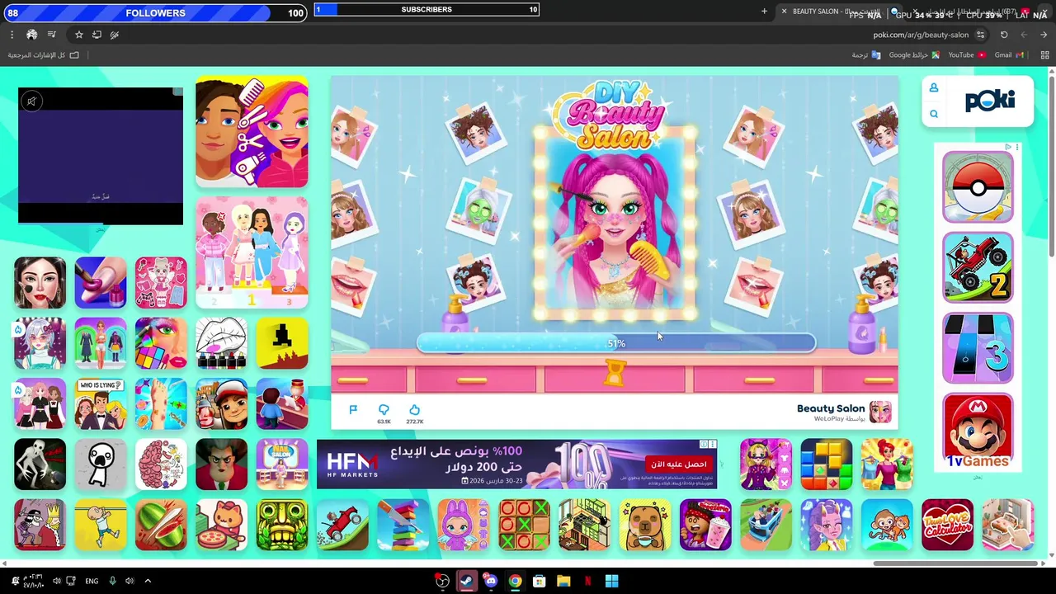Reload the page

click(1004, 35)
